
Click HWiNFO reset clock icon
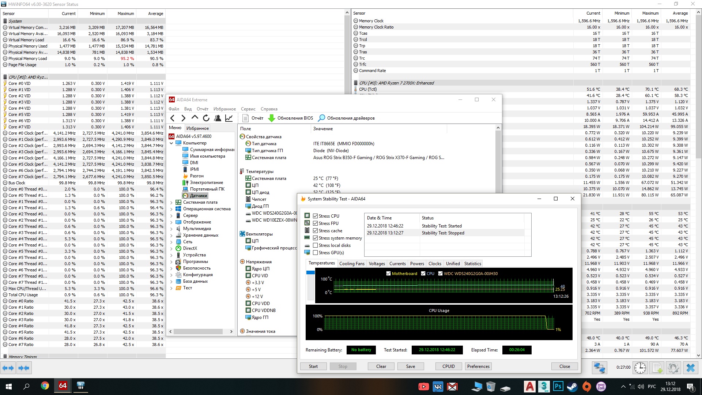coord(640,368)
